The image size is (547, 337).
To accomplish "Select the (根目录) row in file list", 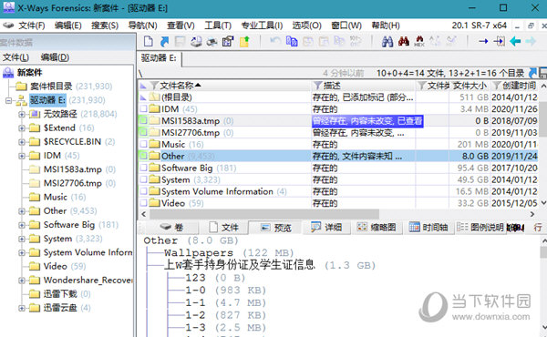I will pos(338,97).
